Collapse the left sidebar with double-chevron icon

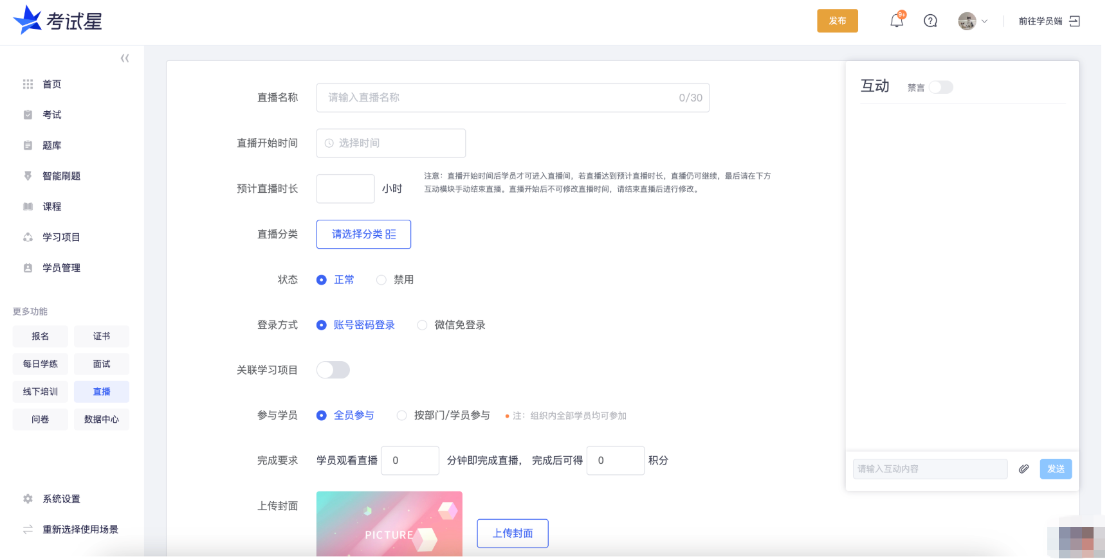coord(125,58)
